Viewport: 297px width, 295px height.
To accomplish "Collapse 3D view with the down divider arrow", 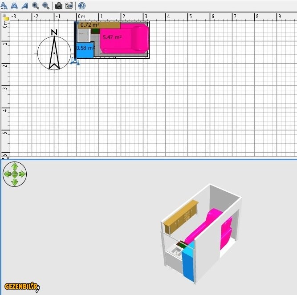I will 8,157.
